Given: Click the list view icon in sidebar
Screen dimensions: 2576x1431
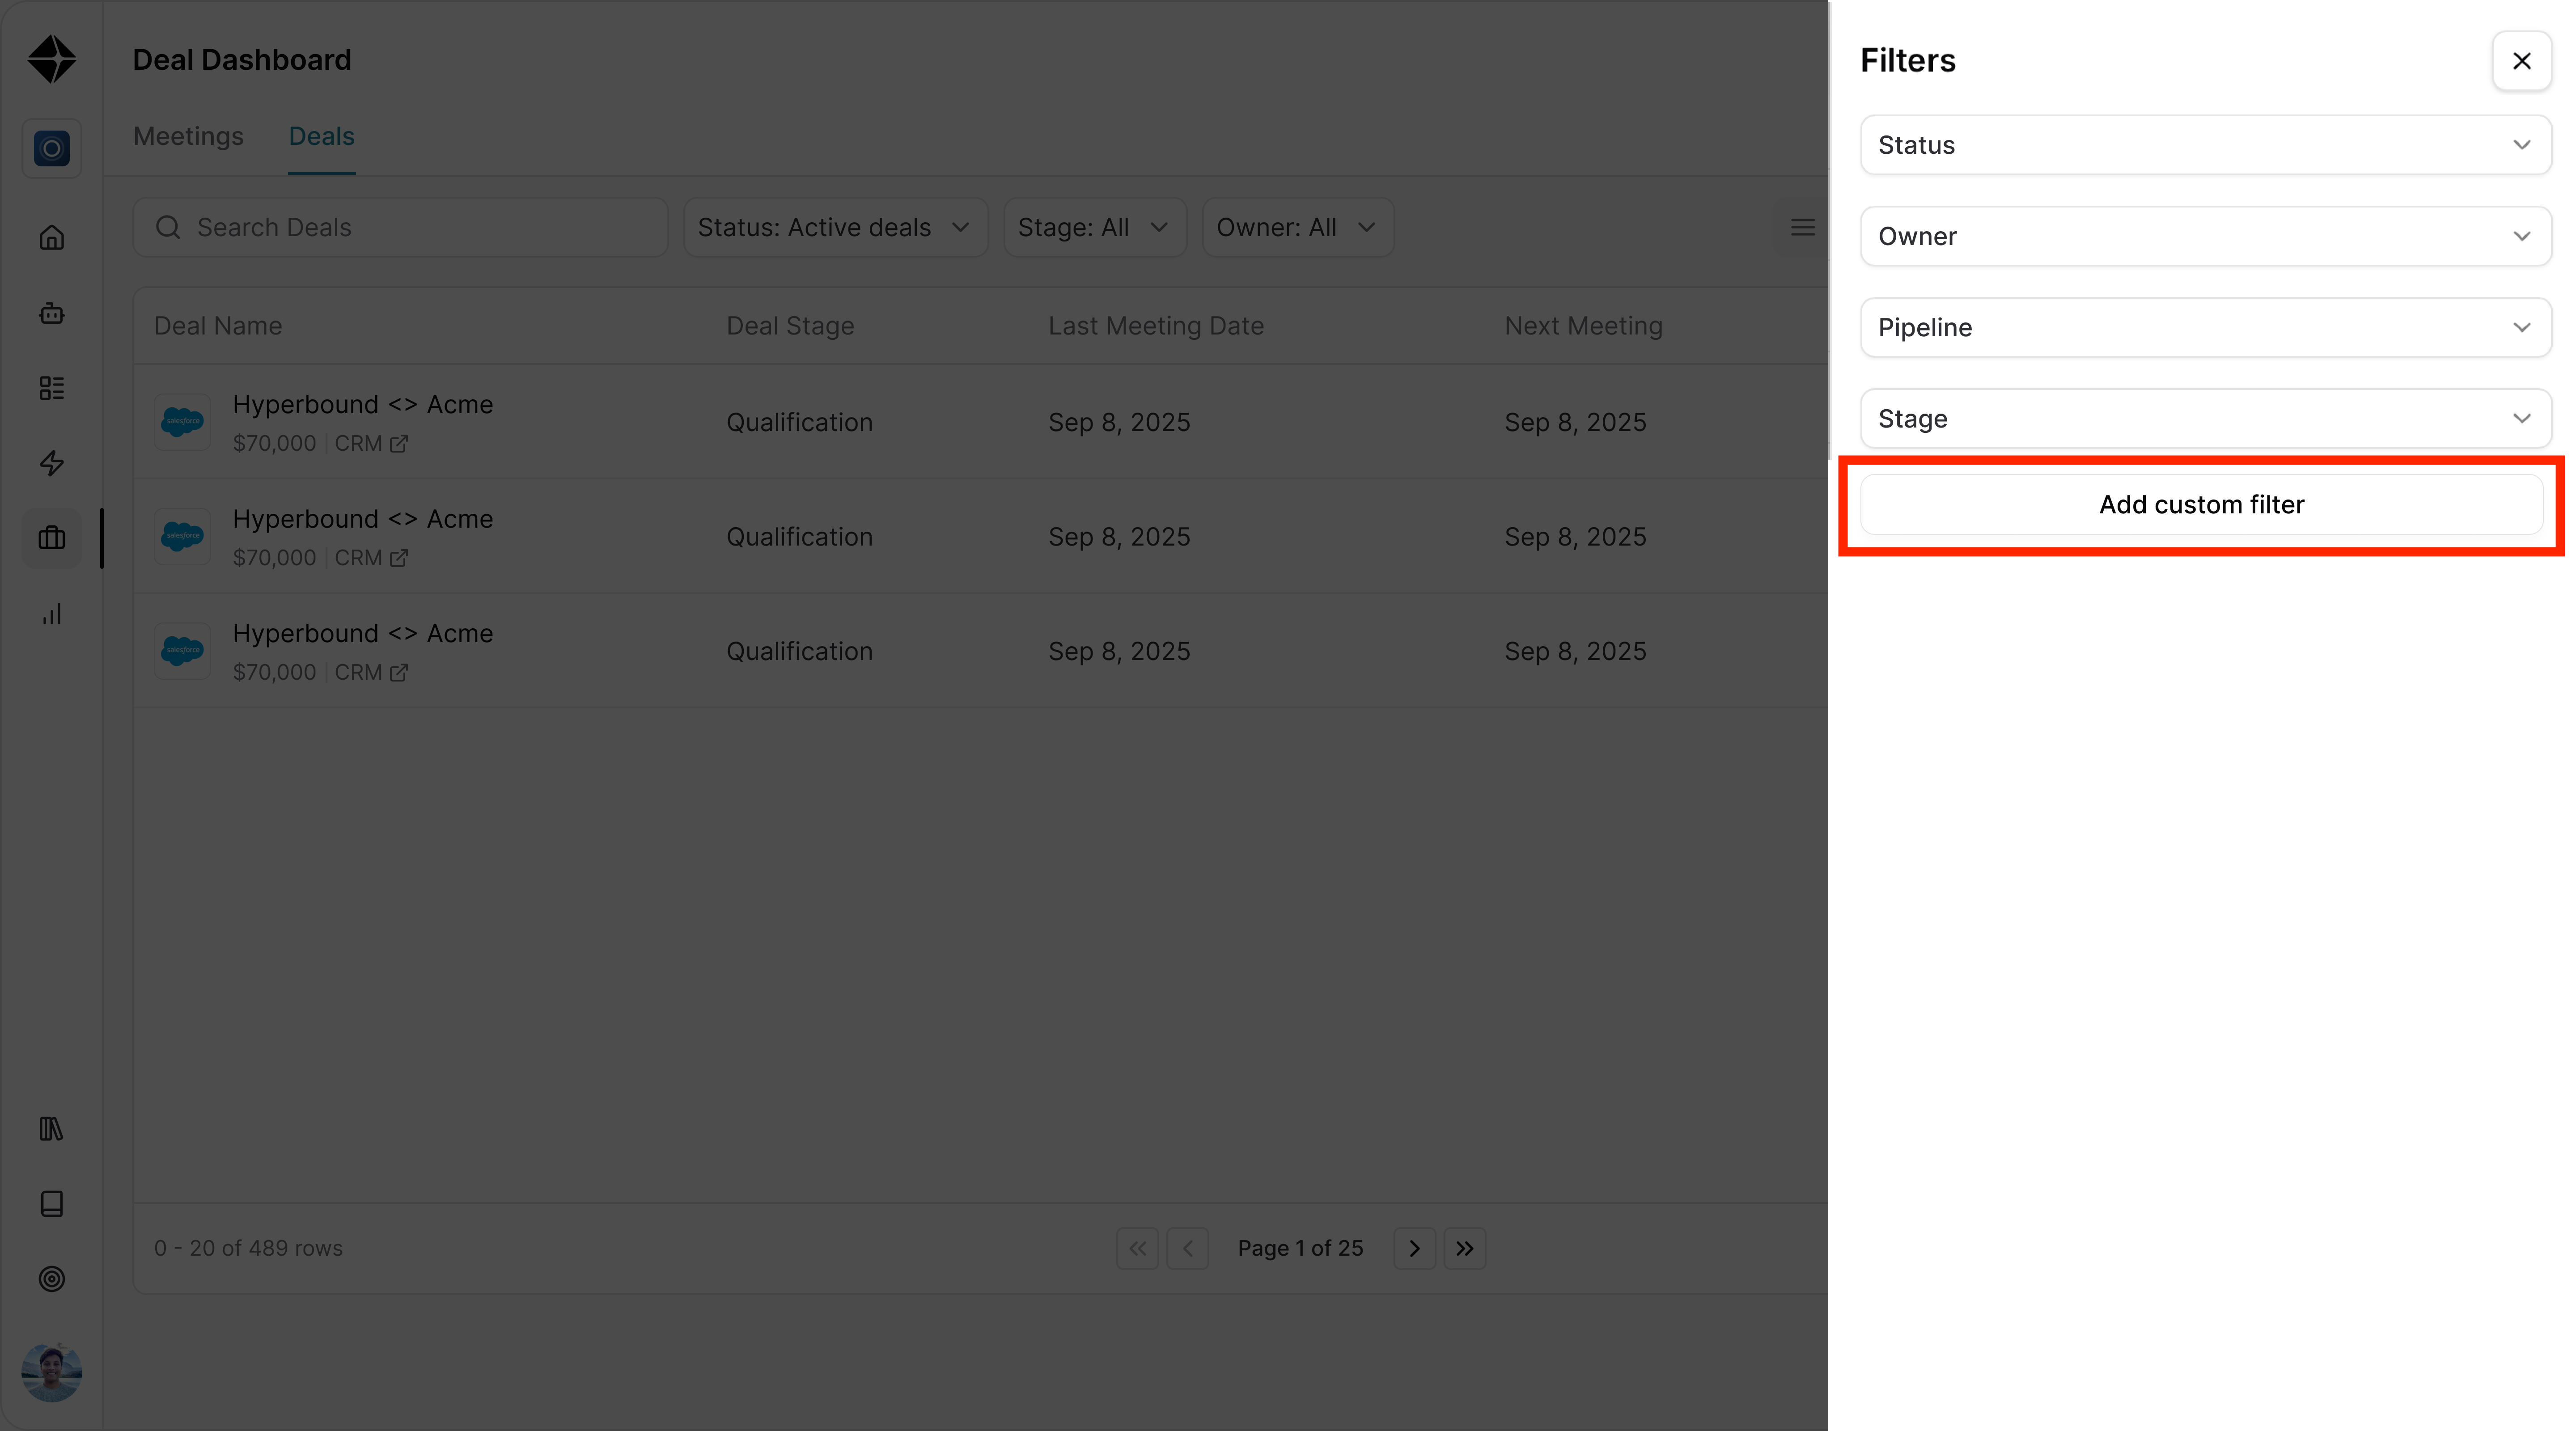Looking at the screenshot, I should click(52, 388).
